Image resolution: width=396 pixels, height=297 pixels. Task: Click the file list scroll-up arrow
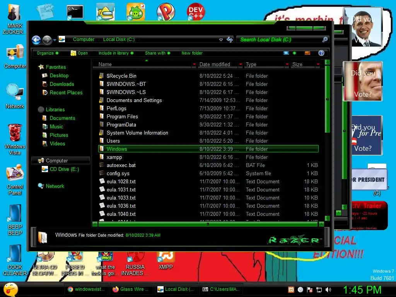(x=327, y=62)
